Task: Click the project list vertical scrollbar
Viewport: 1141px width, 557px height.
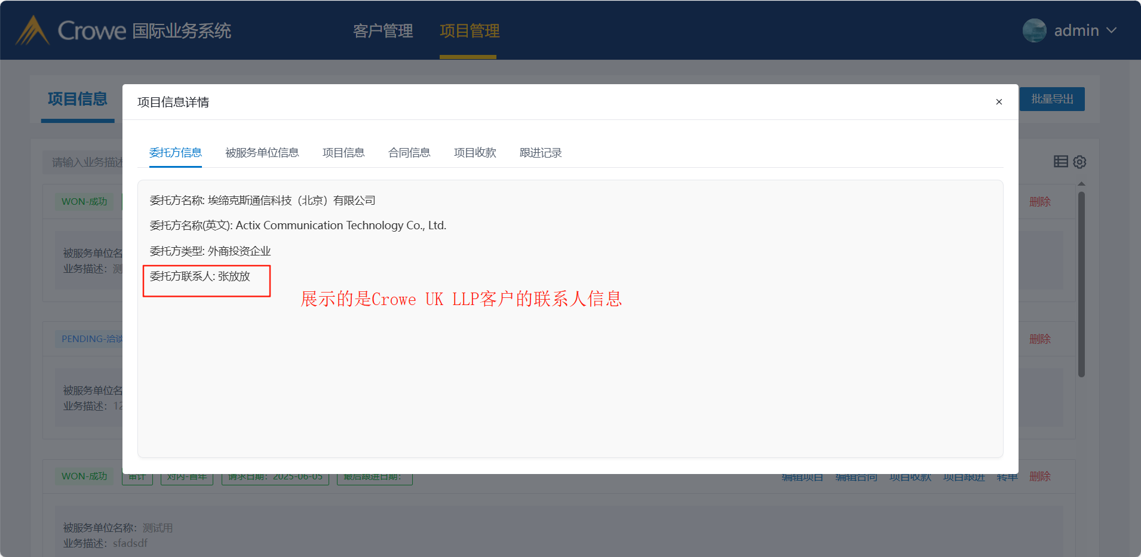Action: [x=1081, y=284]
